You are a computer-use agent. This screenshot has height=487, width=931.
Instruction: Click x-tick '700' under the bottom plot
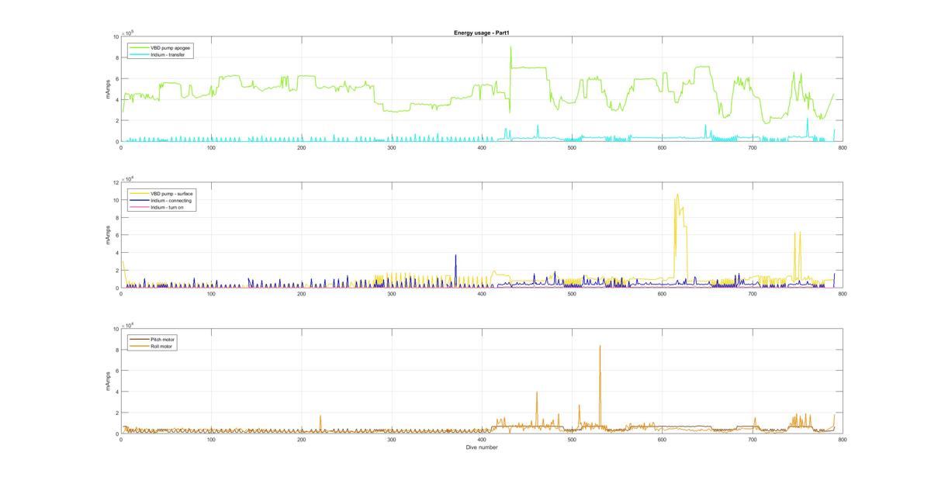[752, 440]
